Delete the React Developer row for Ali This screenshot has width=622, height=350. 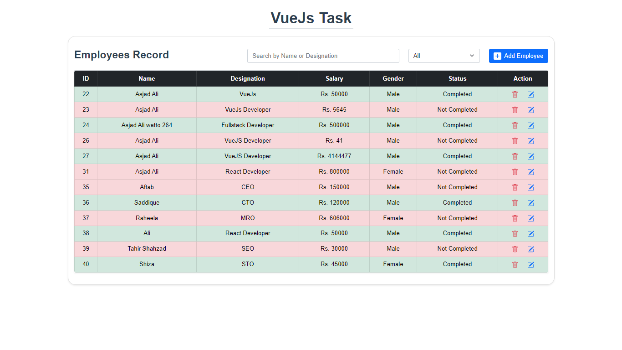[x=515, y=233]
